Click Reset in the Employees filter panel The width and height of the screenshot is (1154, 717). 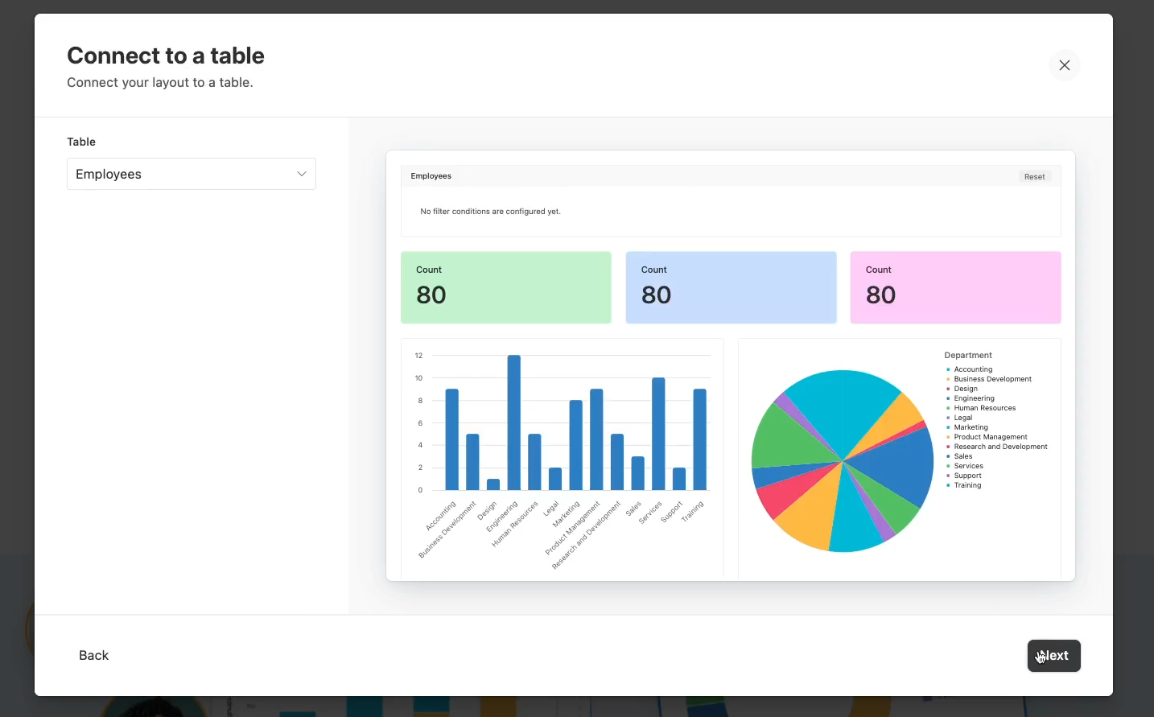tap(1034, 177)
